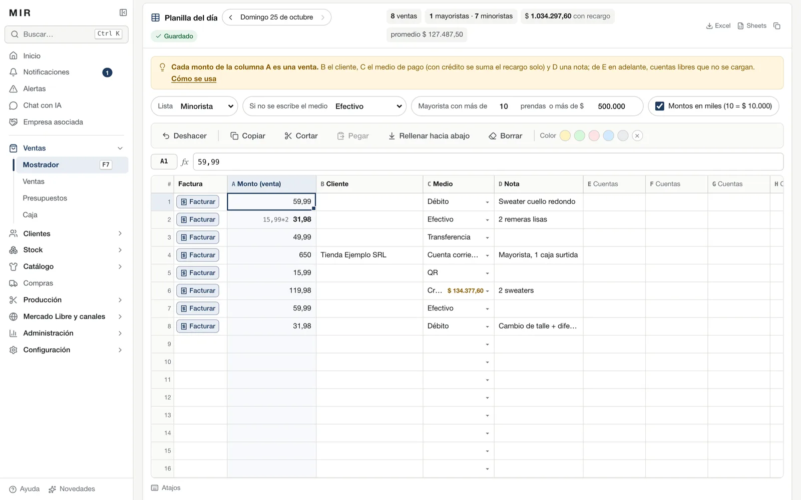Apply the blue color swatch
Image resolution: width=801 pixels, height=500 pixels.
pyautogui.click(x=608, y=135)
